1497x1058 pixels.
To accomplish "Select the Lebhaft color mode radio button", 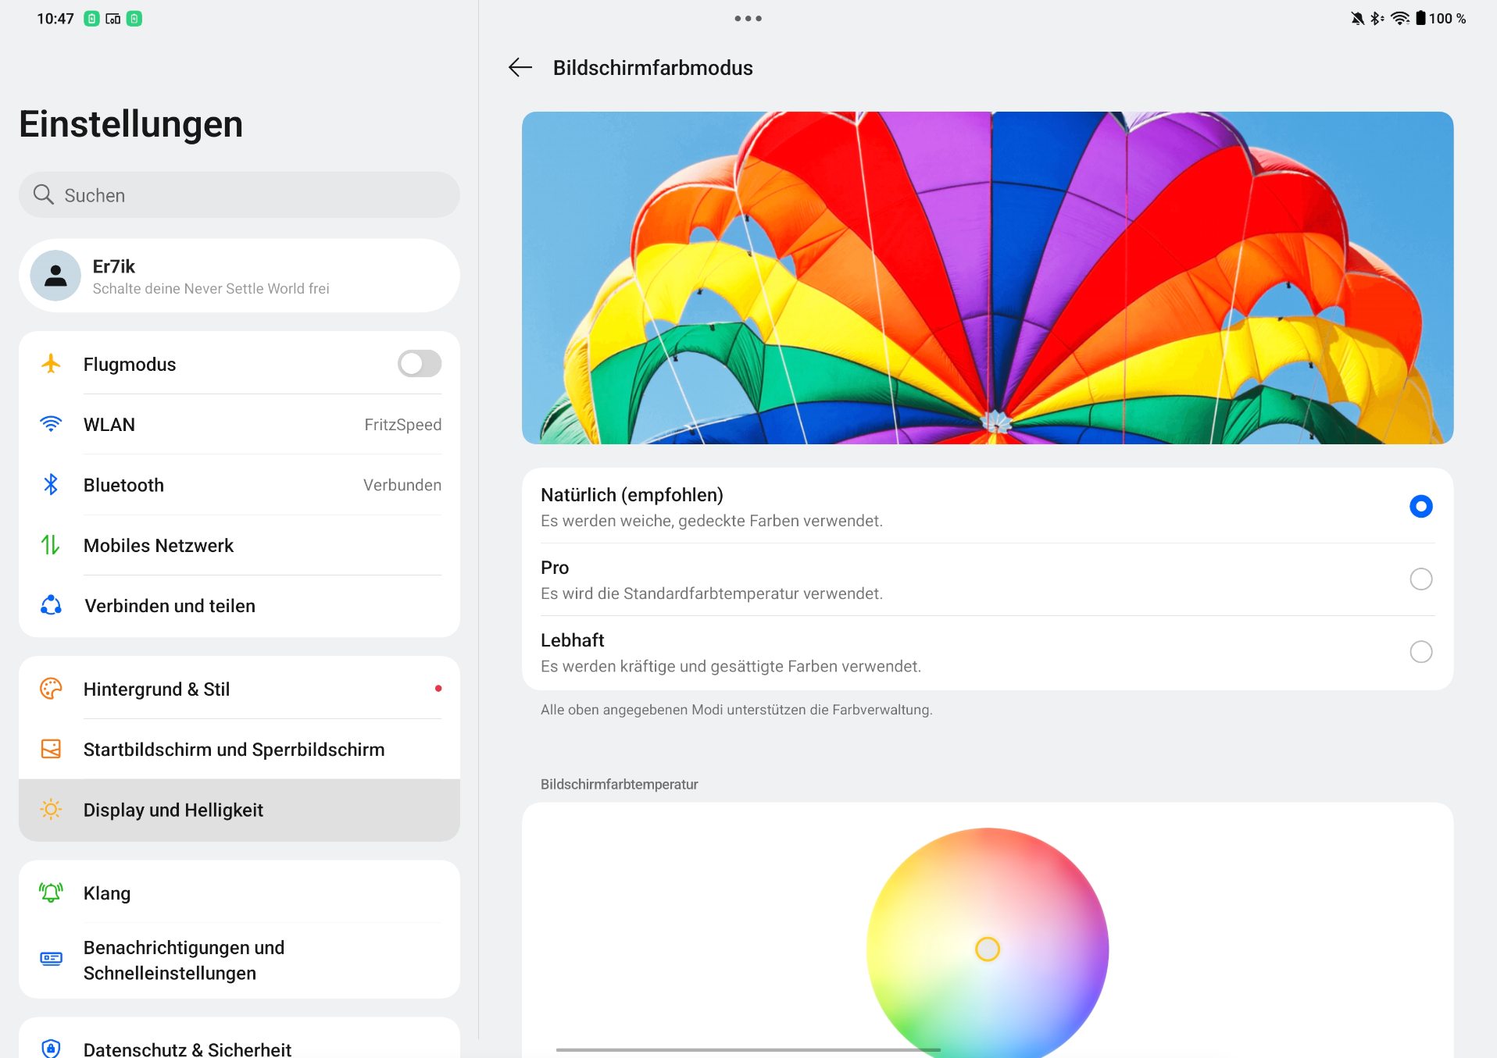I will pos(1420,652).
